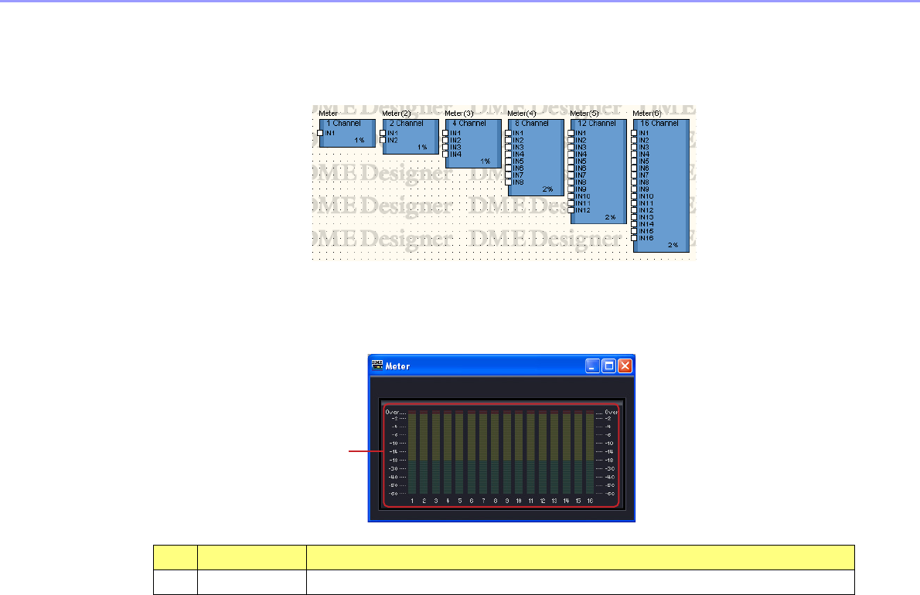
Task: Click channel 16 level meter bar
Action: point(590,453)
